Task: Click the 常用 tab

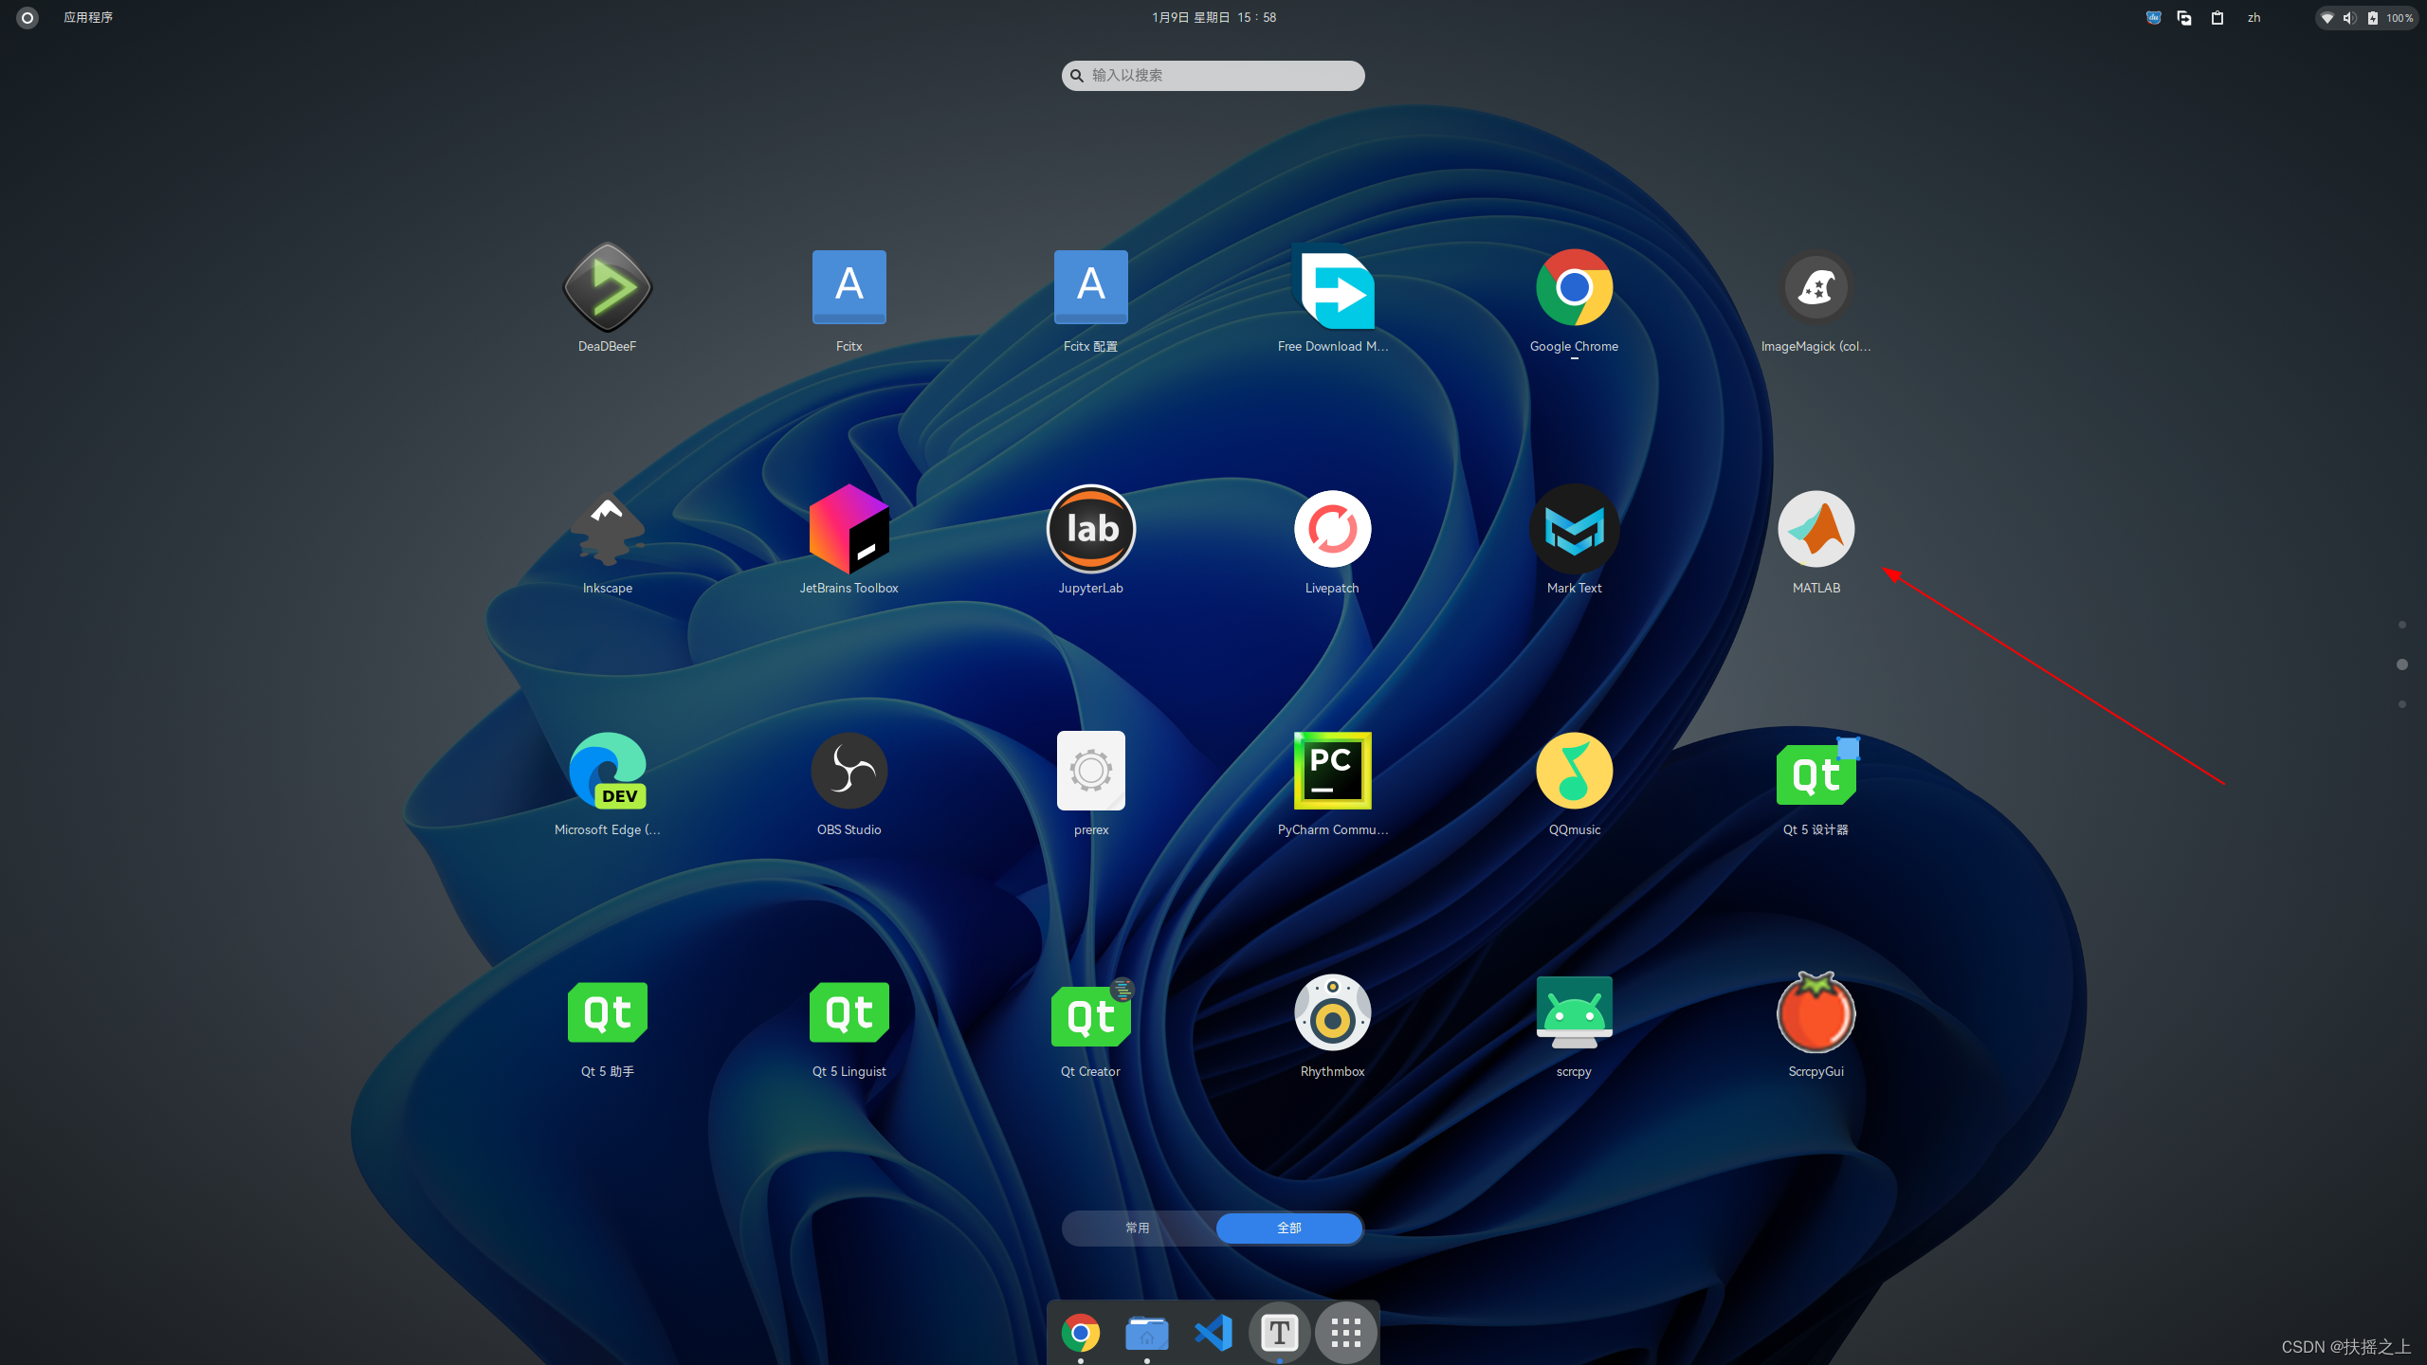Action: [1137, 1228]
